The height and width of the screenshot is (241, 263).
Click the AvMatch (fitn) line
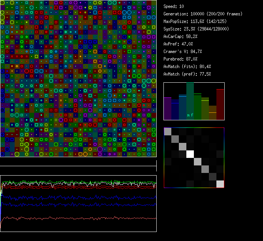pyautogui.click(x=187, y=67)
